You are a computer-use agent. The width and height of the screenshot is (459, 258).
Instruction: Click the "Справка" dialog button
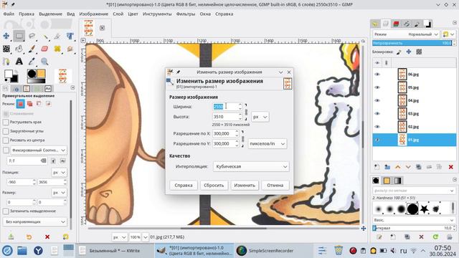[x=184, y=185]
